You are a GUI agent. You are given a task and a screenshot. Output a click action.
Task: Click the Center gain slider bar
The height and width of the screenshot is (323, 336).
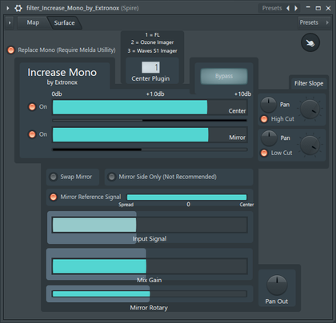[150, 107]
